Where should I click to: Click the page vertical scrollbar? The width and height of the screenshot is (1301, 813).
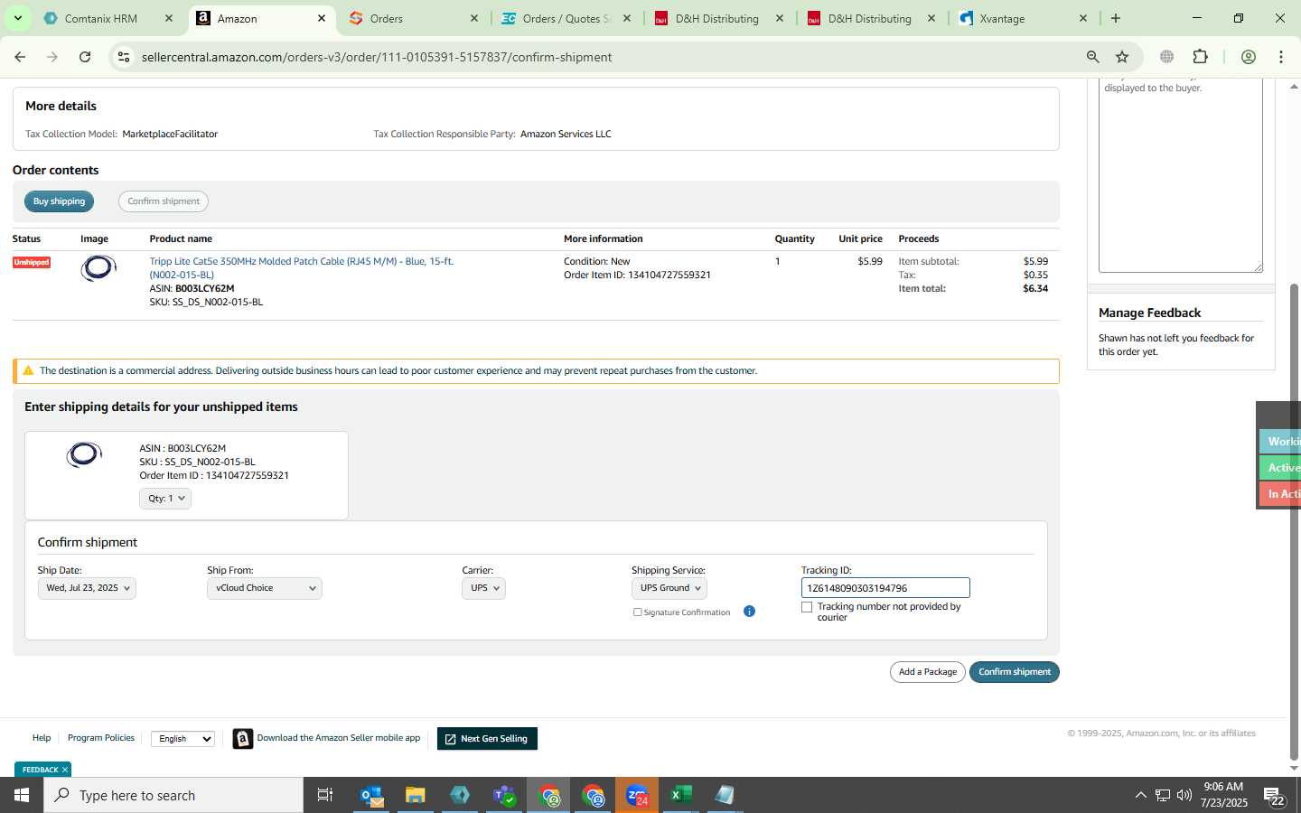coord(1294,520)
